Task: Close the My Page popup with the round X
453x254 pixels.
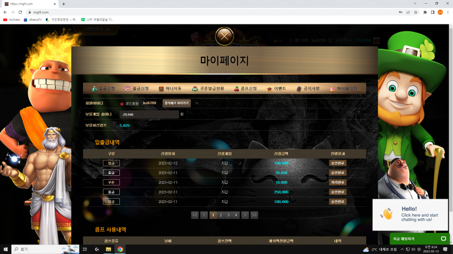Action: (x=224, y=36)
